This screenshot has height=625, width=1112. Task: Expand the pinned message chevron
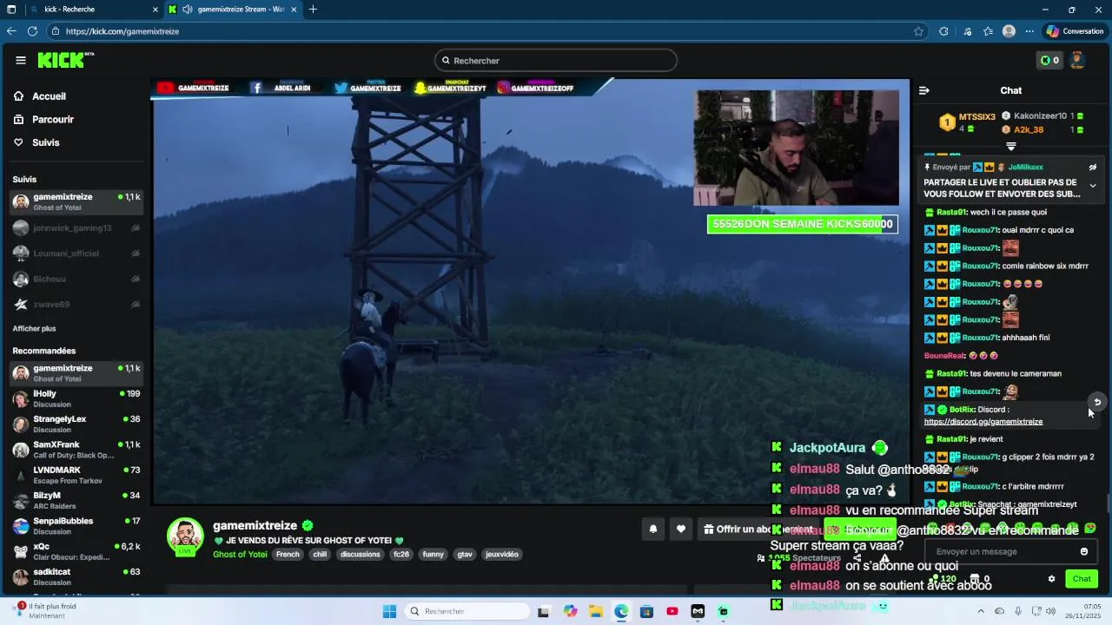click(x=1093, y=186)
